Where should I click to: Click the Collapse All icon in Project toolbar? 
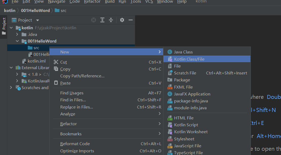tap(111, 20)
